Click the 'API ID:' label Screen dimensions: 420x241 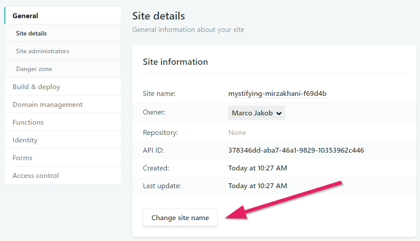tap(153, 150)
